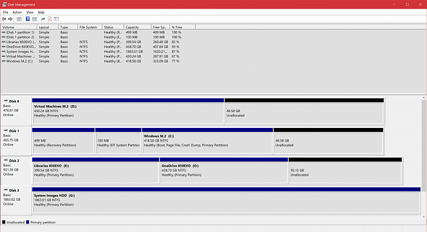Select the Virtual Machines M.2 (D:) partition block
Image resolution: width=427 pixels, height=232 pixels.
pos(128,111)
